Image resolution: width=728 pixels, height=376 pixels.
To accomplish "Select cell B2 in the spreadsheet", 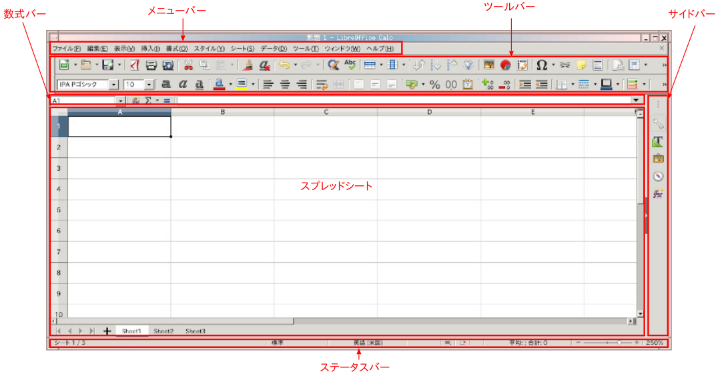I will (x=222, y=147).
